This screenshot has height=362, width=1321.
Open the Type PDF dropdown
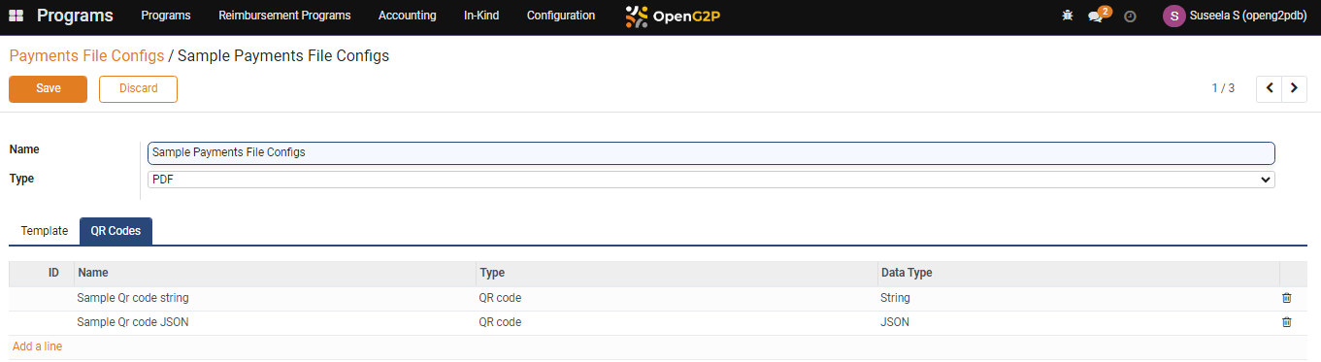coord(710,180)
